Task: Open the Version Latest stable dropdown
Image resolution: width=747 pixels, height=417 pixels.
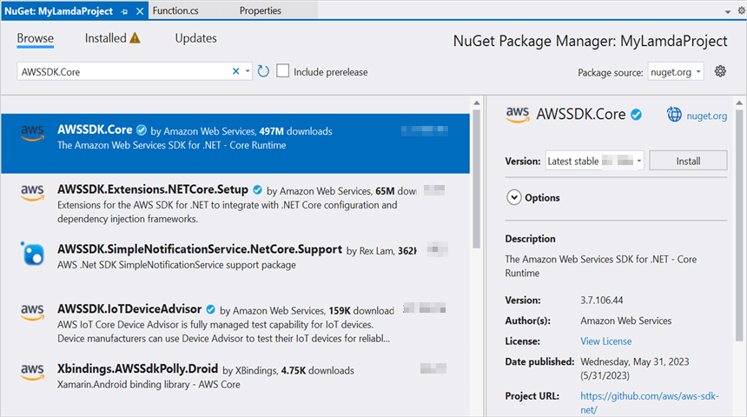Action: pos(594,161)
